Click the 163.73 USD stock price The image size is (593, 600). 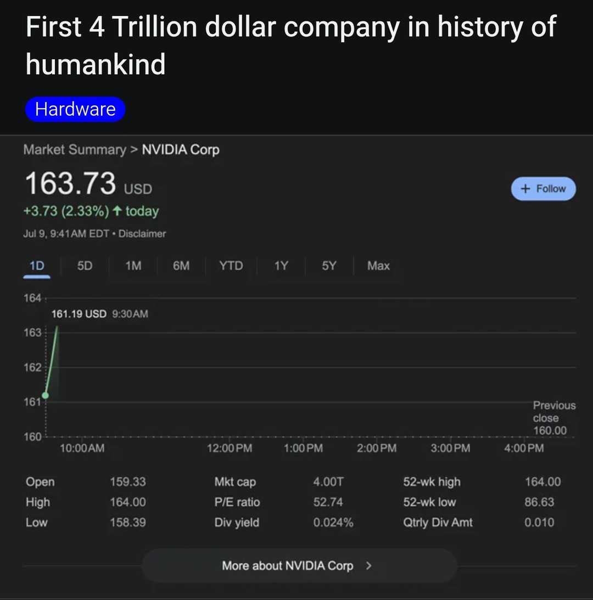[71, 183]
